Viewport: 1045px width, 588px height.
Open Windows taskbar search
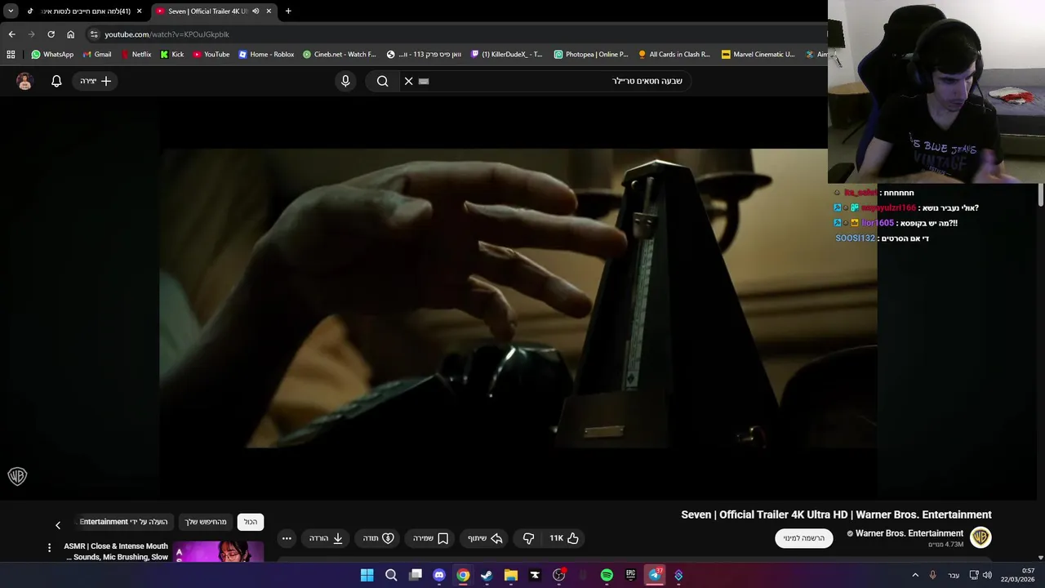point(391,575)
